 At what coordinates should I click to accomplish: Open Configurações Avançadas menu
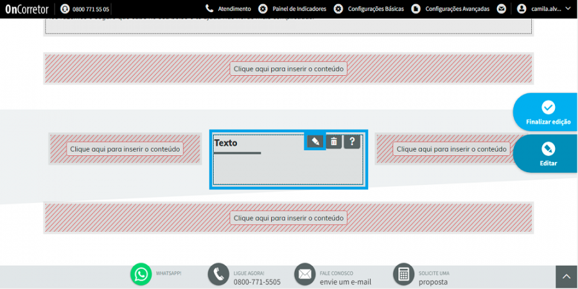point(457,9)
